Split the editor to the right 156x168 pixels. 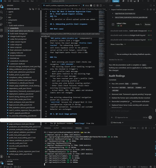point(101,6)
